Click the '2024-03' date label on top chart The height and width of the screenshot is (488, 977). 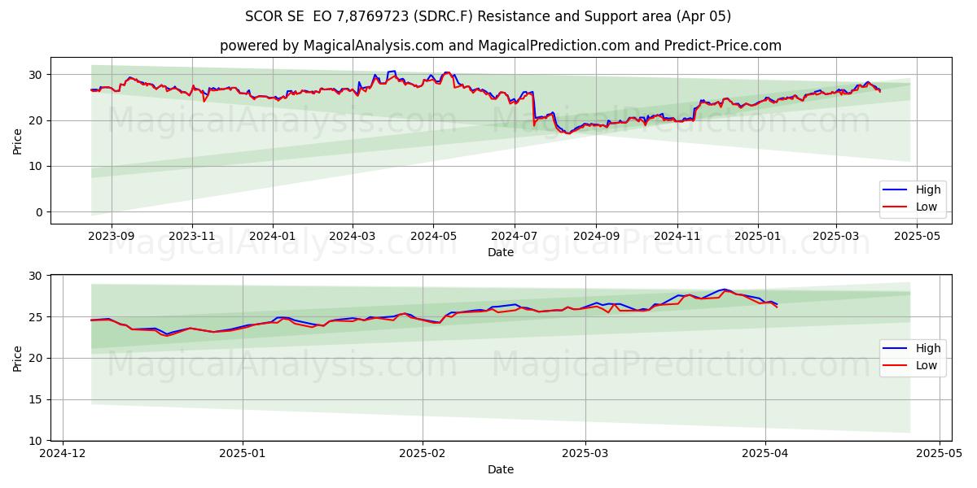[353, 236]
